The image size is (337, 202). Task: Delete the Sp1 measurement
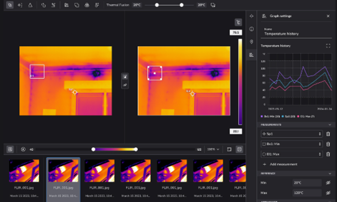click(328, 134)
